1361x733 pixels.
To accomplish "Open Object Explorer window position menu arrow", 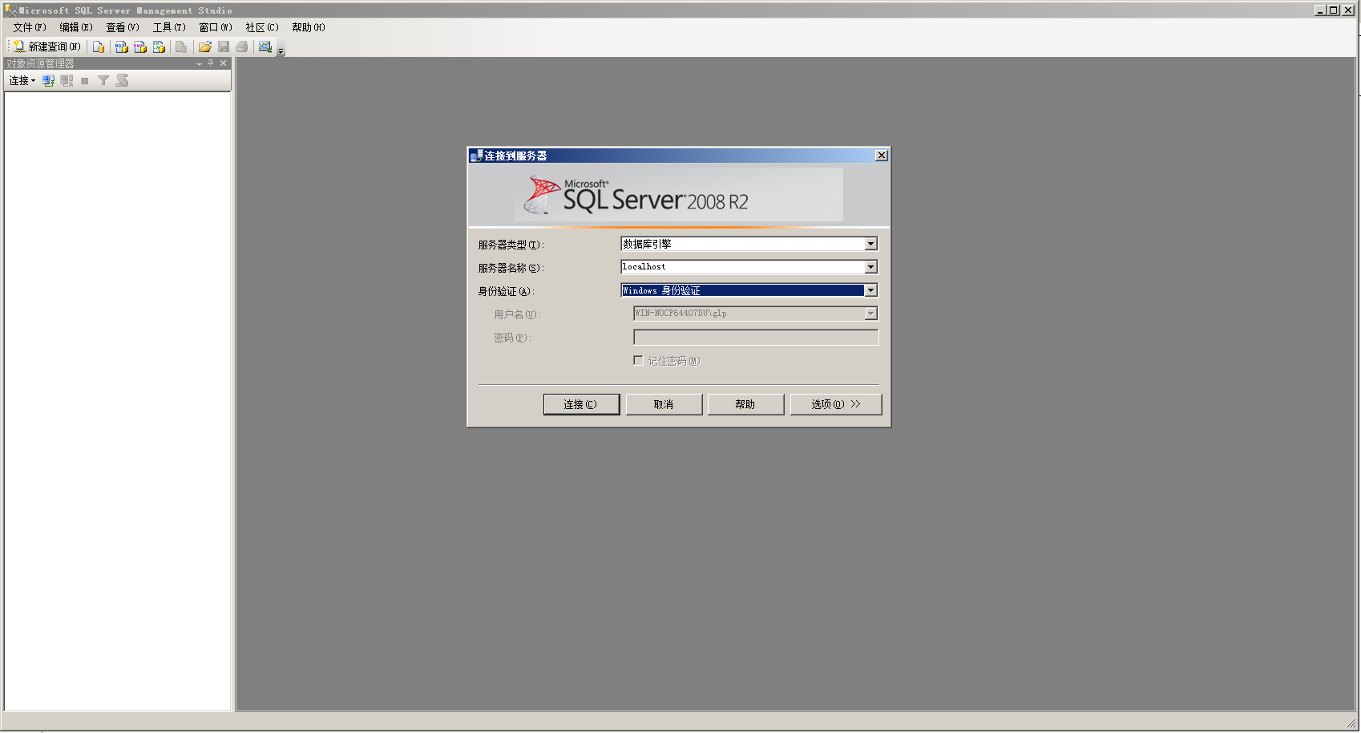I will coord(199,63).
